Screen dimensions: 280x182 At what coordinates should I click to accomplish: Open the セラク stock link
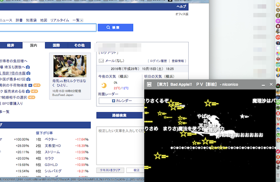[49, 158]
